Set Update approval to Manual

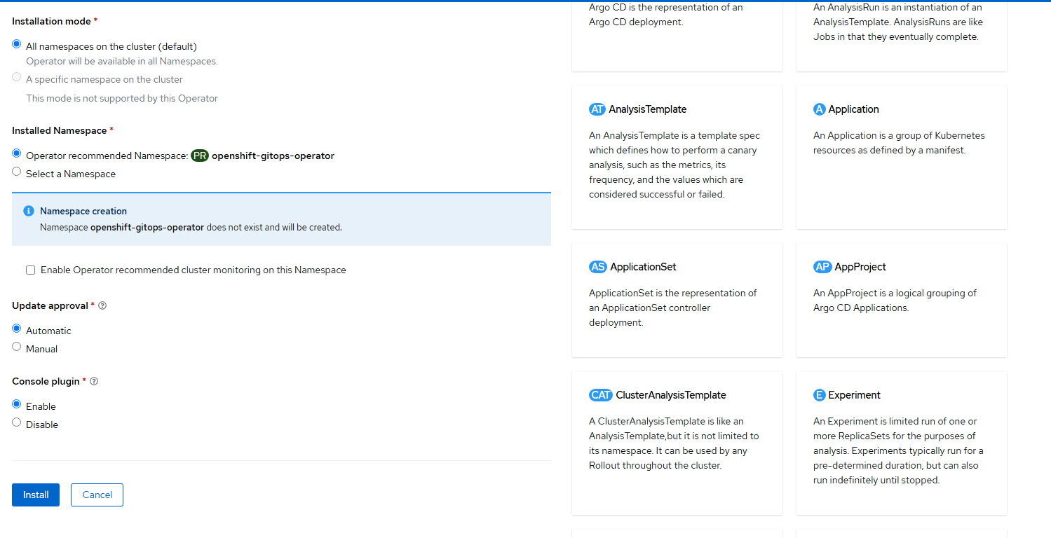17,347
